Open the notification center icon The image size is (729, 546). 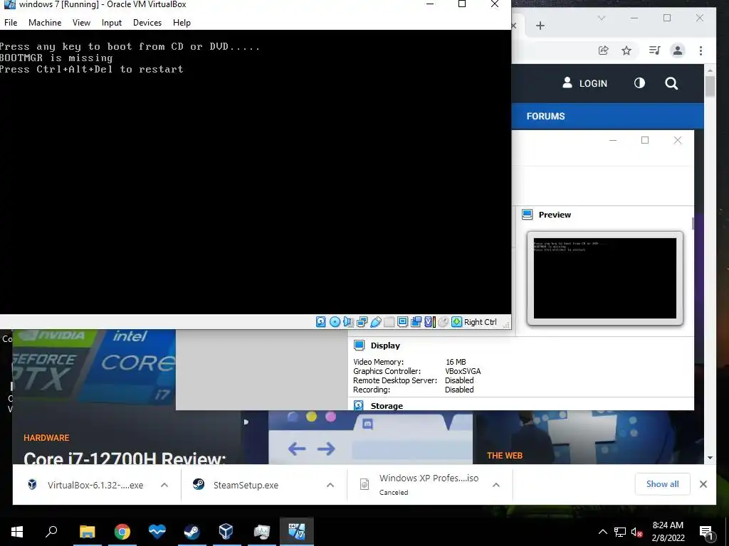click(x=707, y=532)
